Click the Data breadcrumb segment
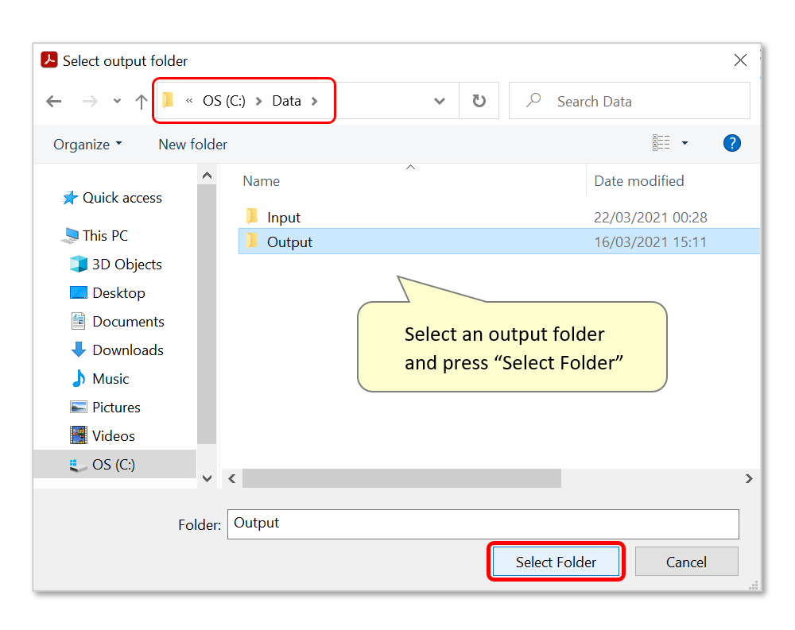This screenshot has width=795, height=630. click(286, 101)
